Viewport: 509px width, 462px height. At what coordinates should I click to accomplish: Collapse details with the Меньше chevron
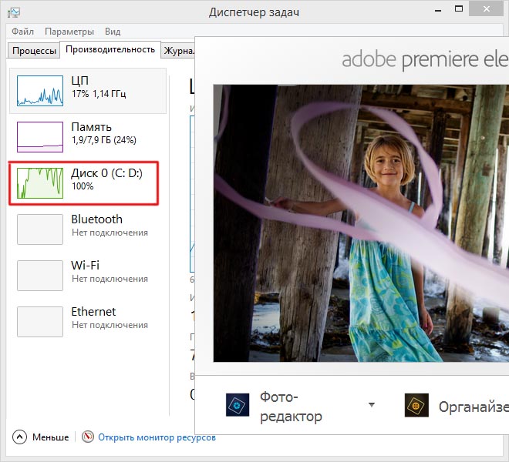pos(19,437)
